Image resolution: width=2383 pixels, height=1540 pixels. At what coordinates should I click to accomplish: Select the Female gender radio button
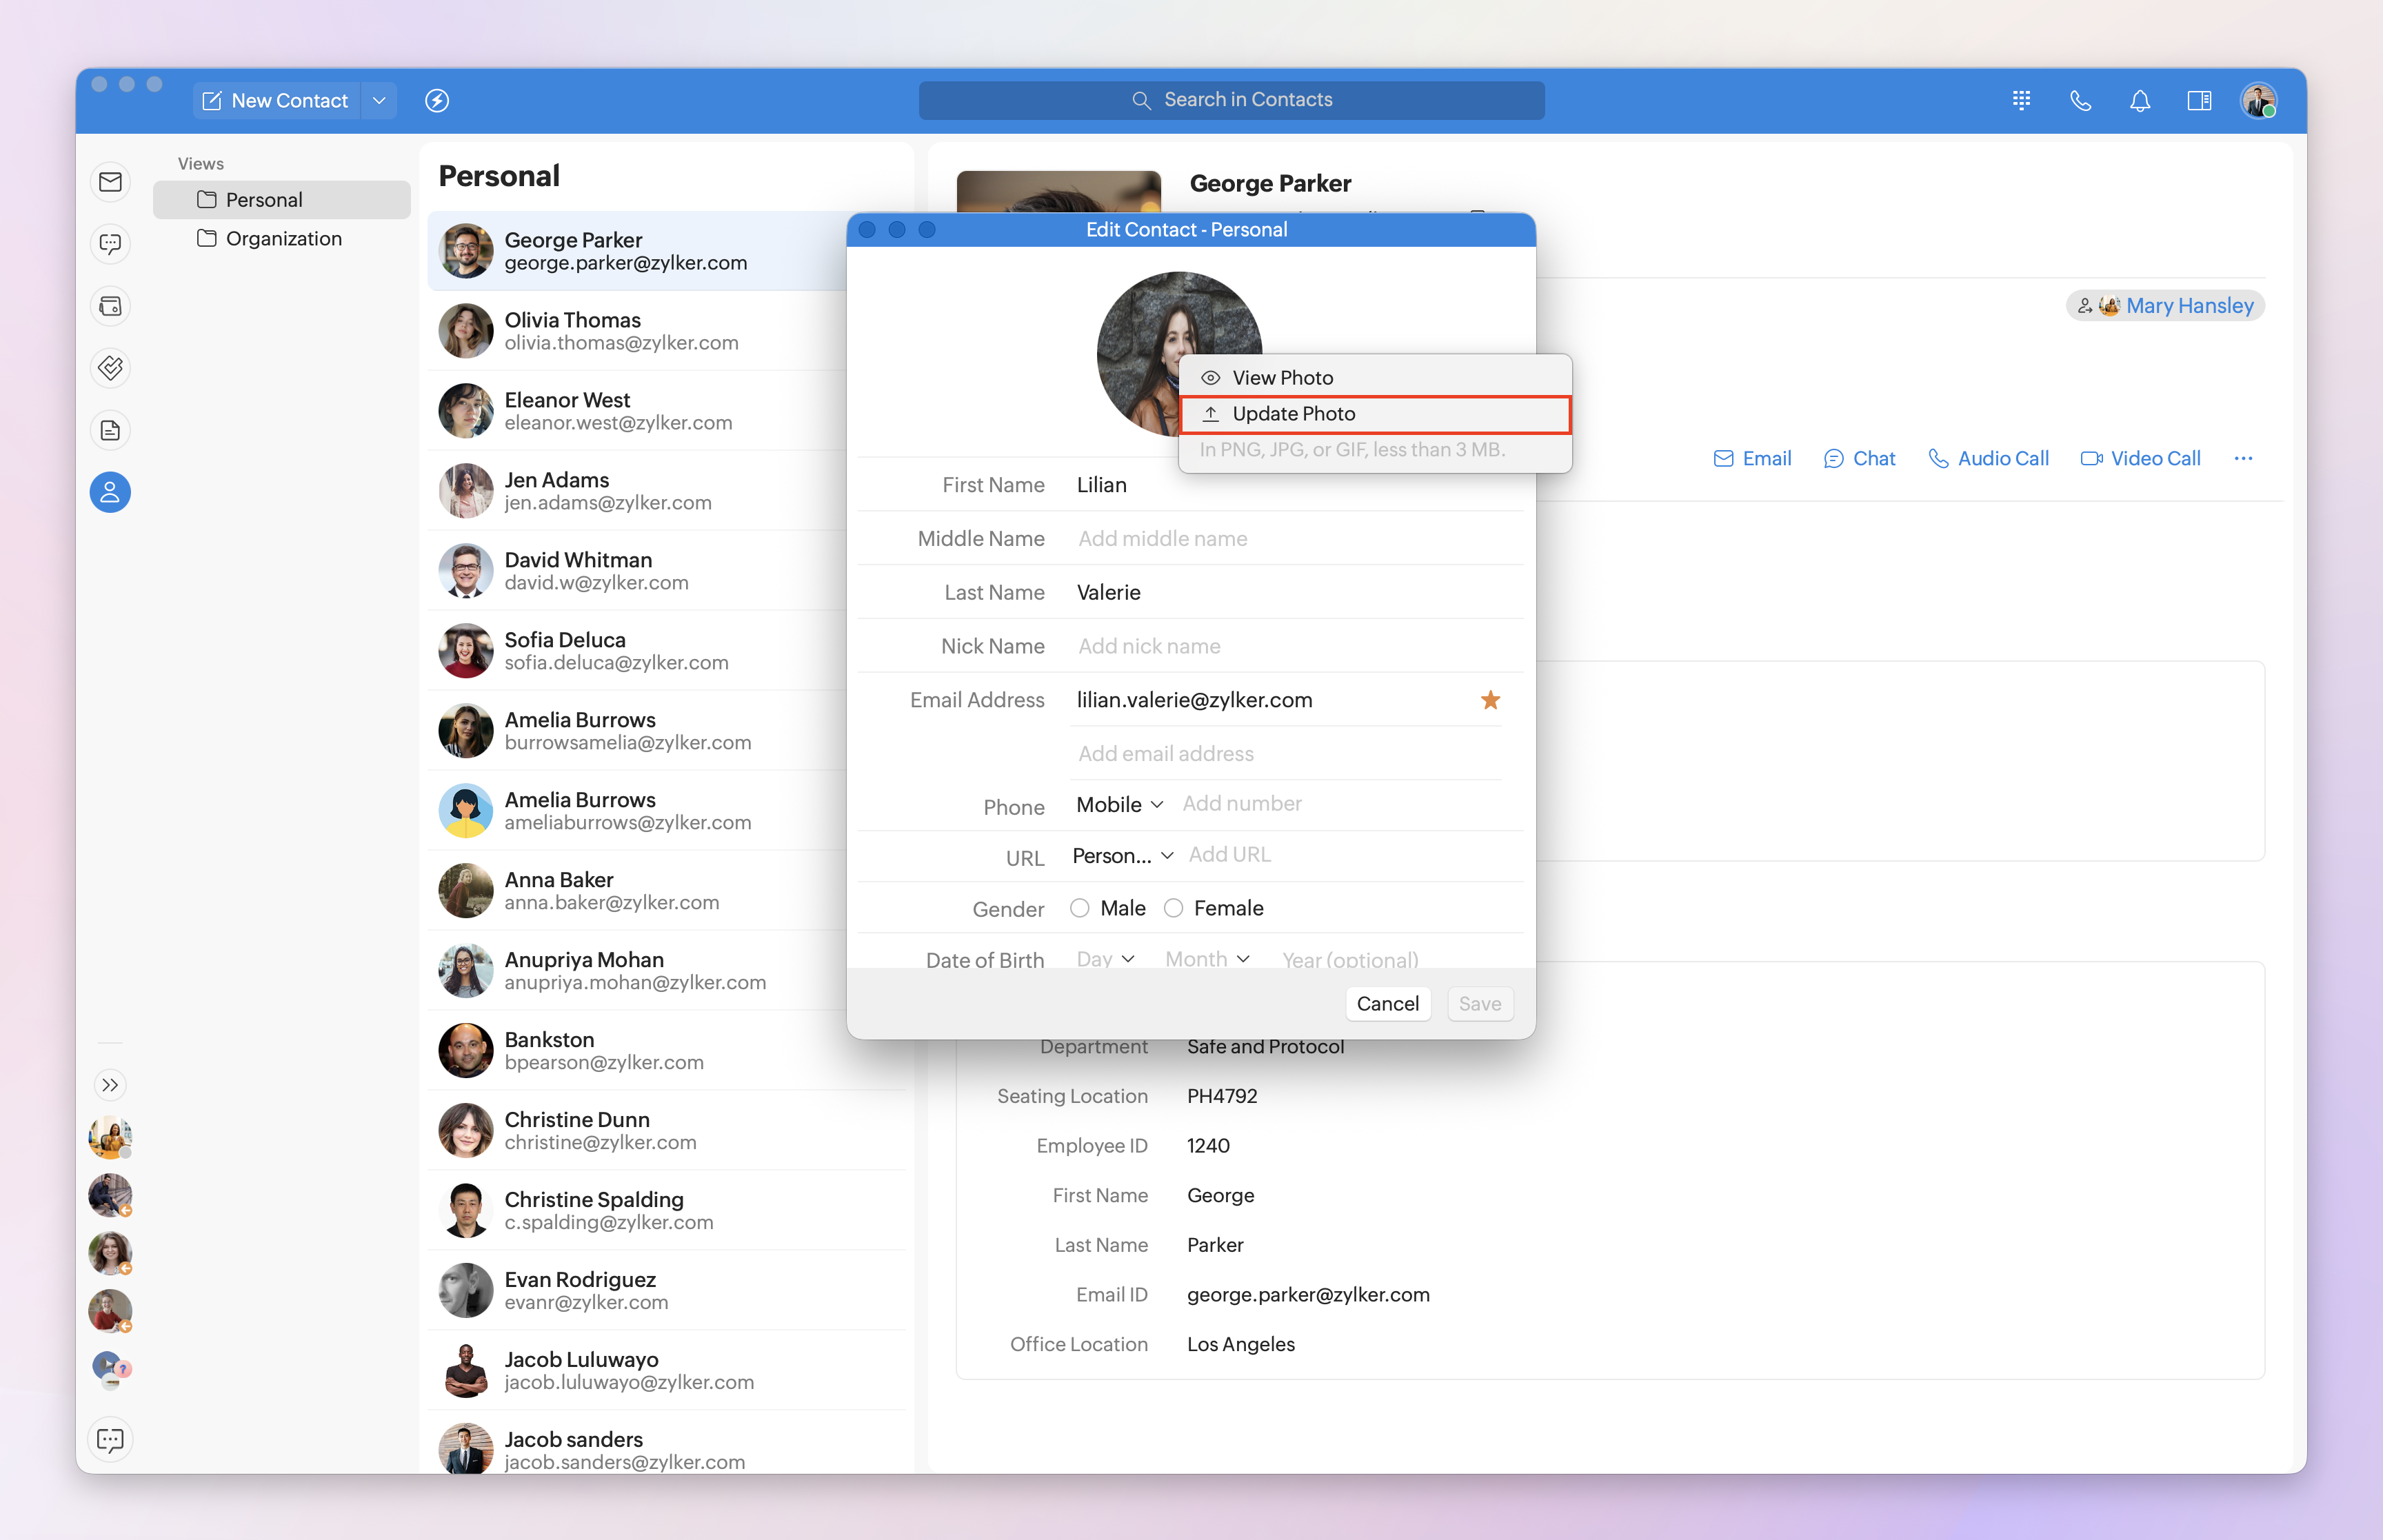click(1173, 908)
